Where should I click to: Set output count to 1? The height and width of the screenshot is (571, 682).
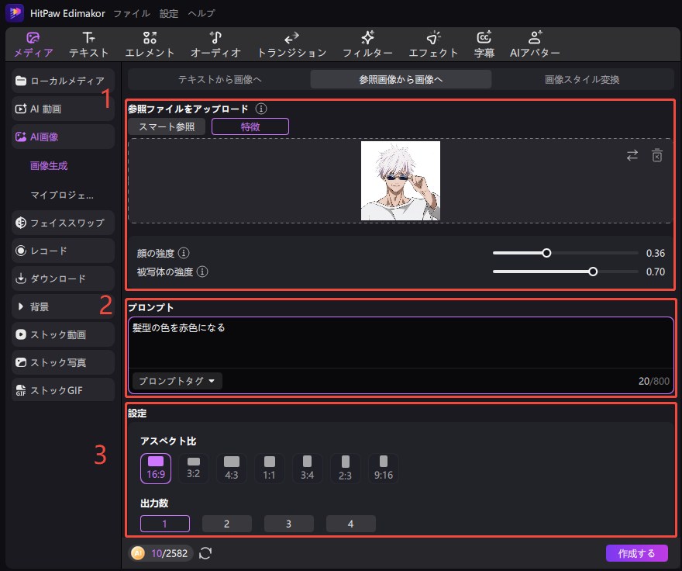tap(165, 524)
